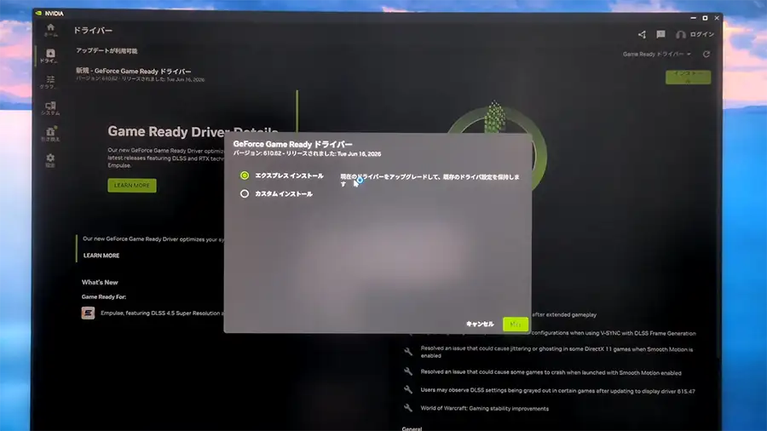The image size is (767, 431).
Task: Click the wrench icon beside World of Warcraft line
Action: tap(408, 407)
